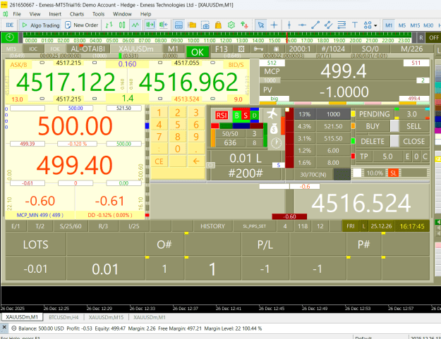Select the crosshair tool

pyautogui.click(x=274, y=25)
